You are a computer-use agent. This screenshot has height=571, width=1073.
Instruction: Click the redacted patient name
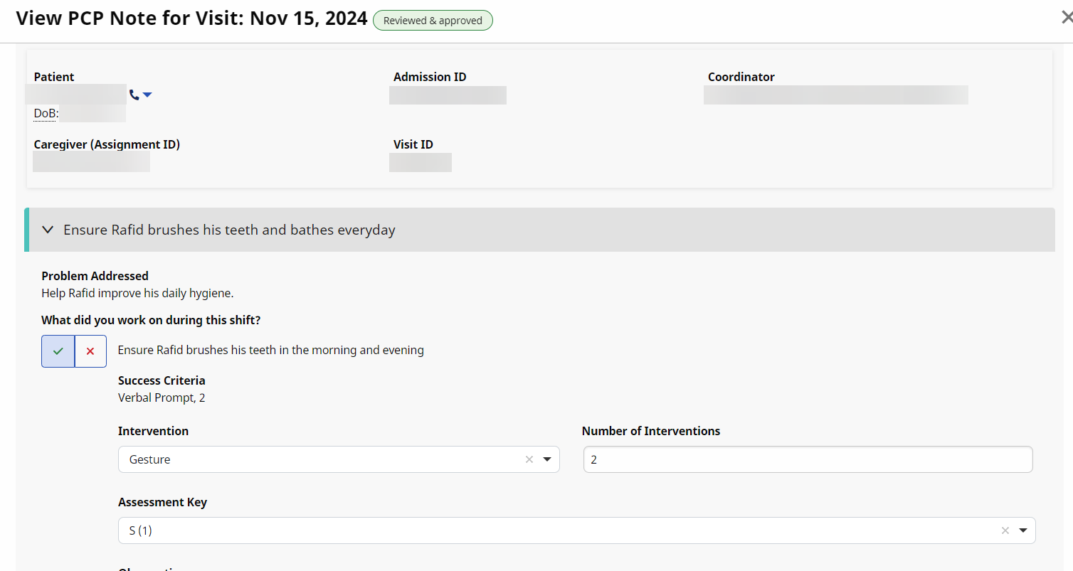(x=76, y=95)
